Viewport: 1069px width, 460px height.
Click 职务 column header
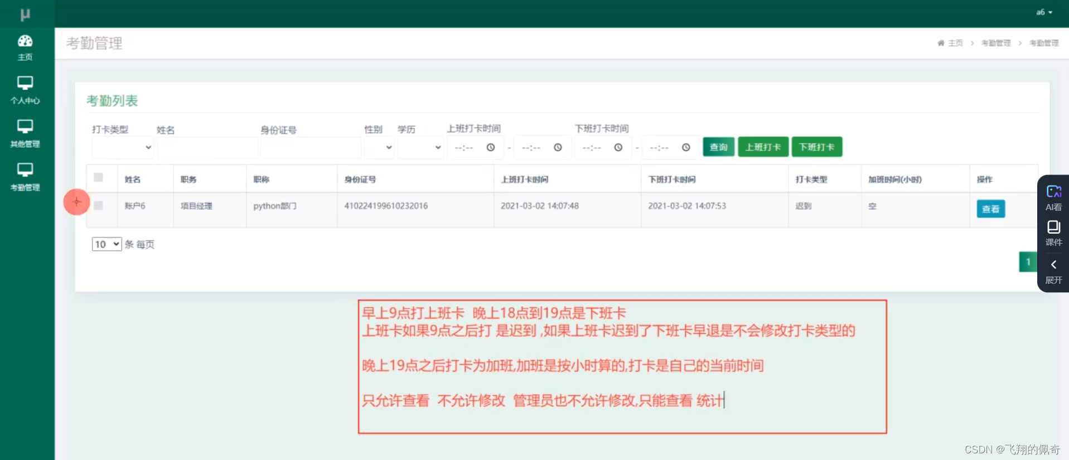(188, 180)
